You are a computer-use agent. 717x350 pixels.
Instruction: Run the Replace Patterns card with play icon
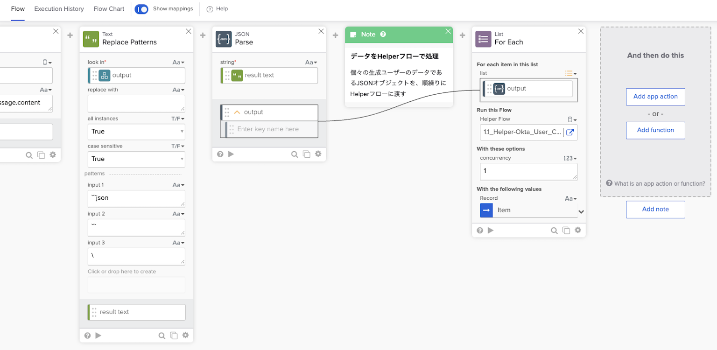98,335
